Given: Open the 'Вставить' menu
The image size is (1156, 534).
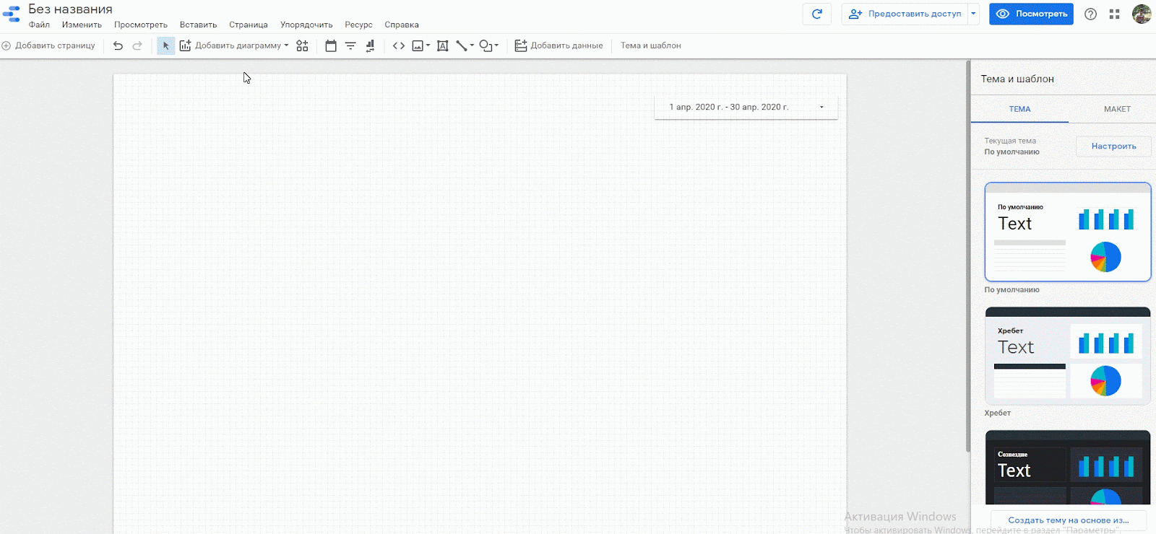Looking at the screenshot, I should pos(198,25).
